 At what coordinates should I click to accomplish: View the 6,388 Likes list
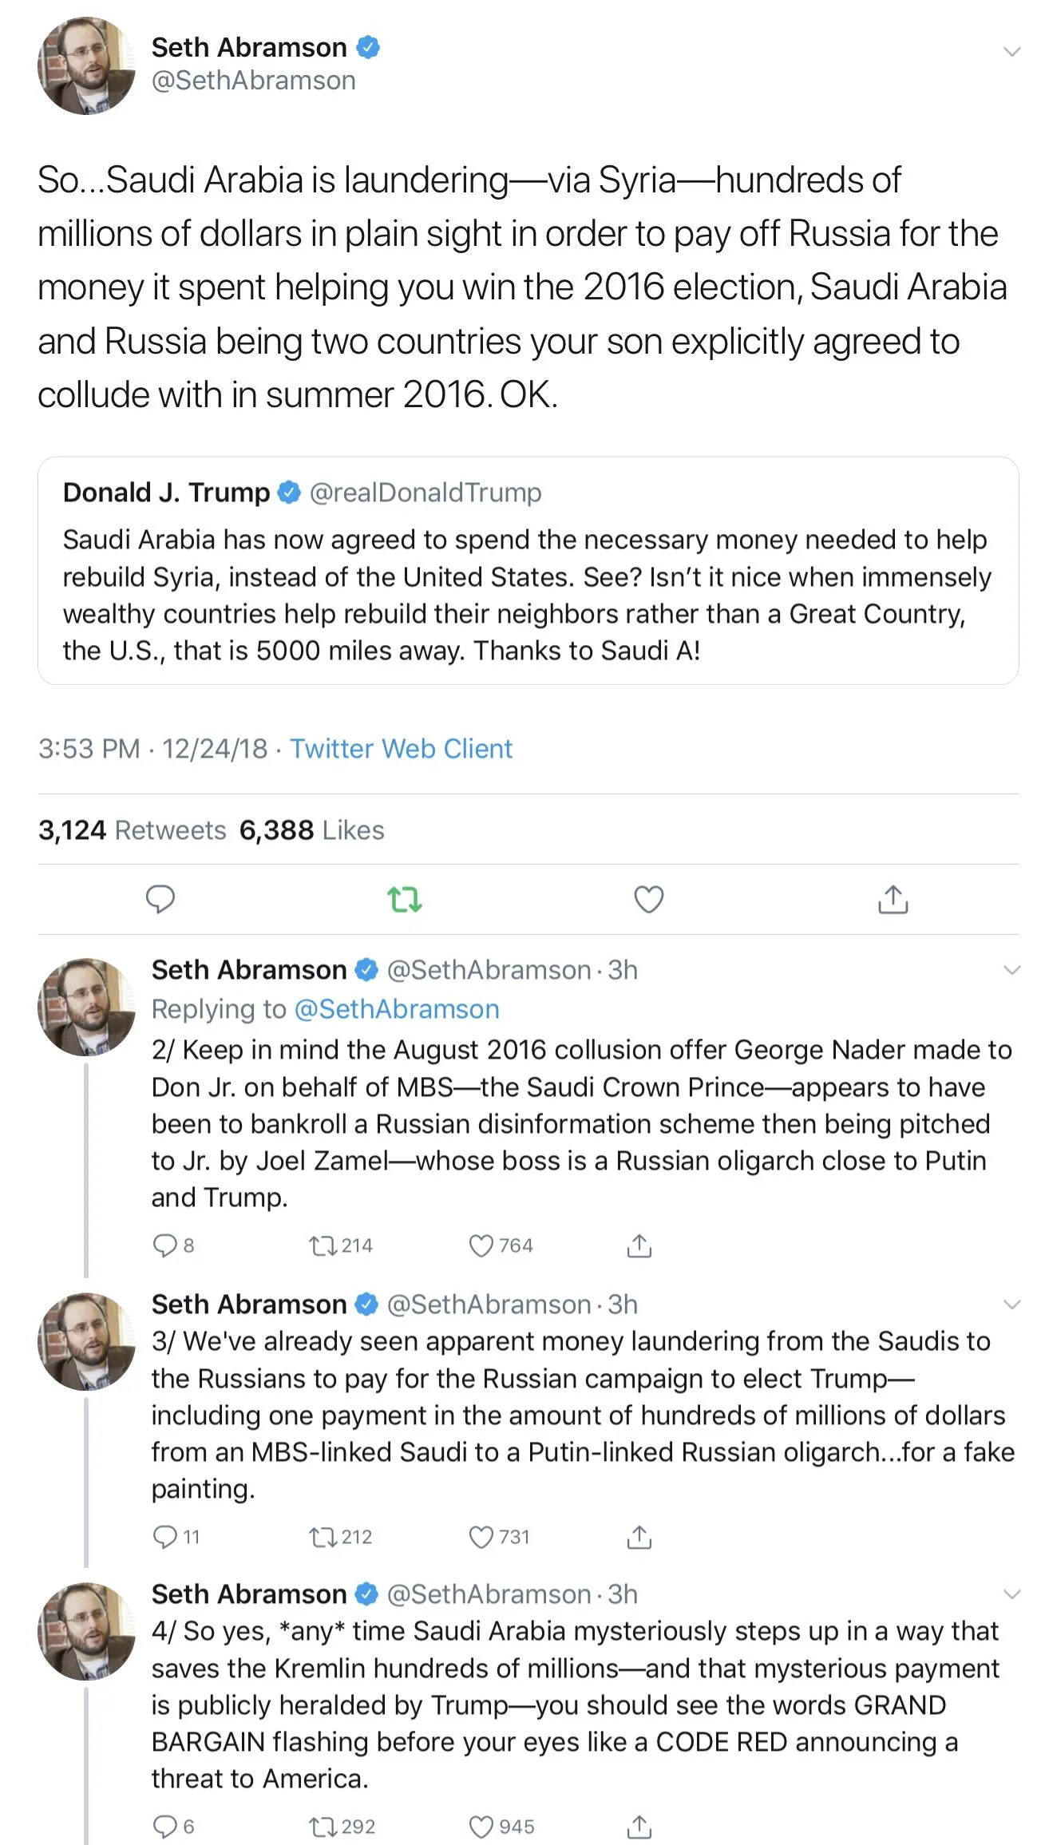311,830
